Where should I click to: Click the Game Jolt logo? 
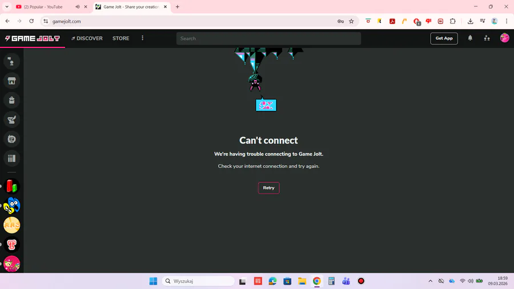click(x=33, y=38)
